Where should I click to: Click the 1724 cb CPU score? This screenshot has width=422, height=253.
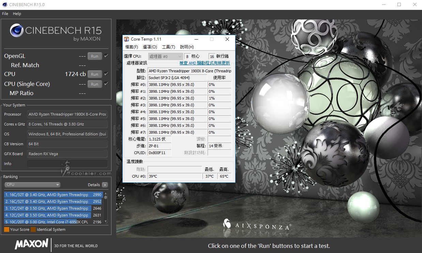tap(75, 74)
